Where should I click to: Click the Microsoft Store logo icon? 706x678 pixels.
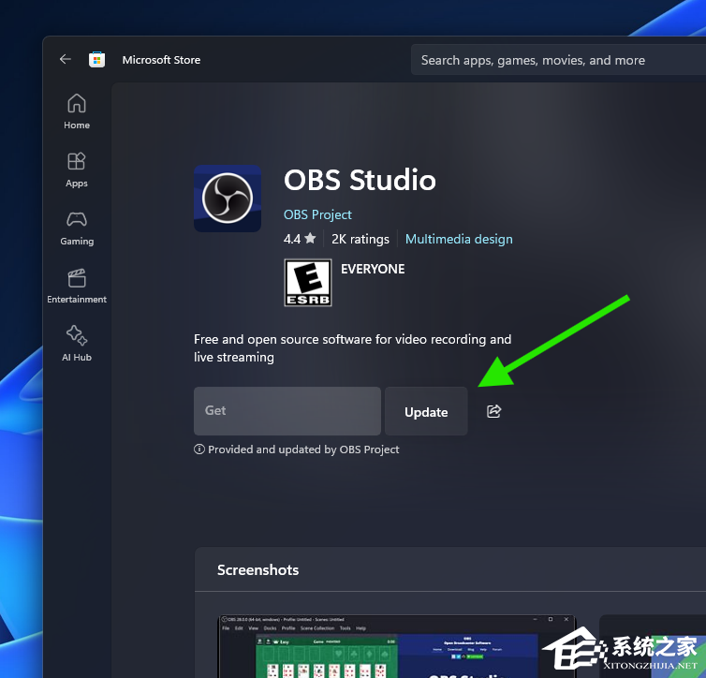click(96, 59)
